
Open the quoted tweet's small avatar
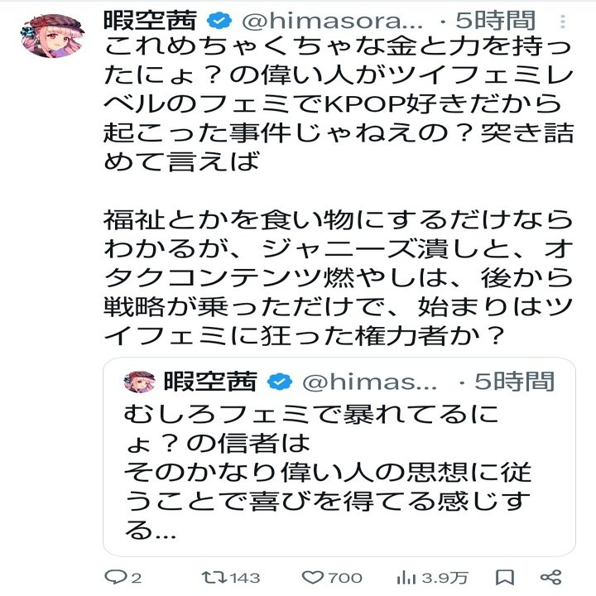(x=139, y=382)
